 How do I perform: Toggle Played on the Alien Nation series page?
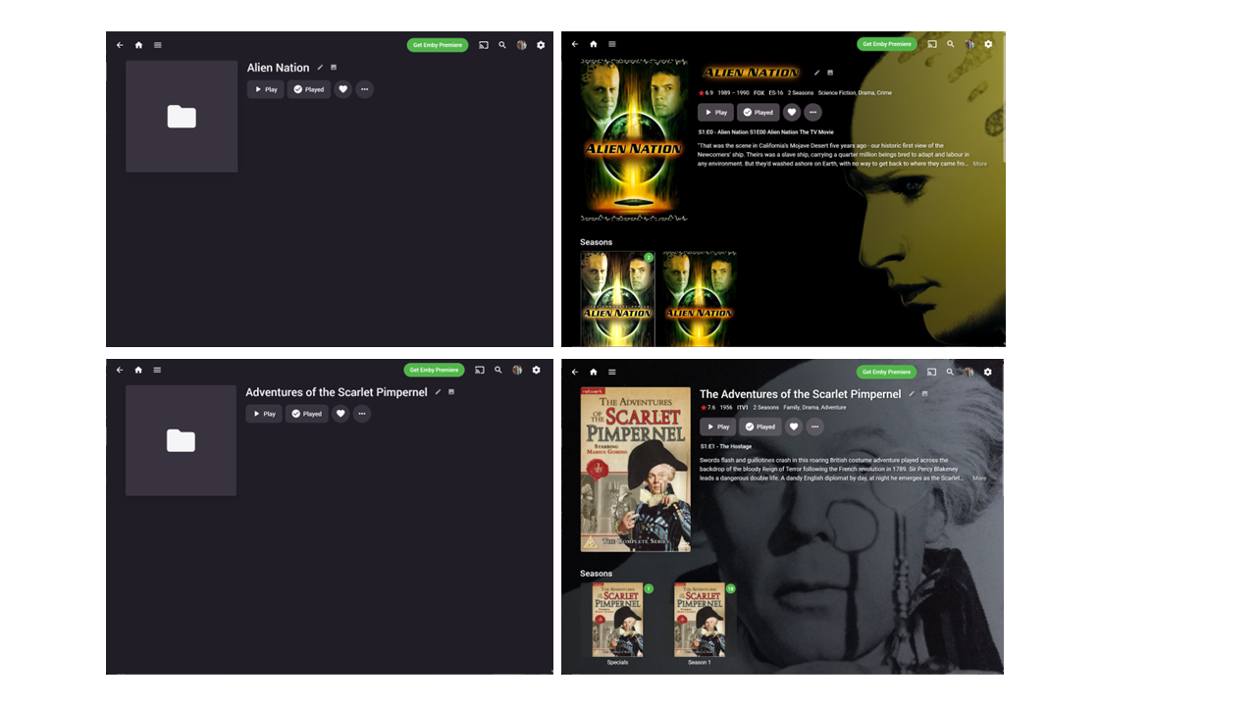coord(759,113)
